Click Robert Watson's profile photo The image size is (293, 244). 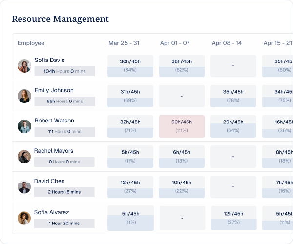pyautogui.click(x=24, y=126)
